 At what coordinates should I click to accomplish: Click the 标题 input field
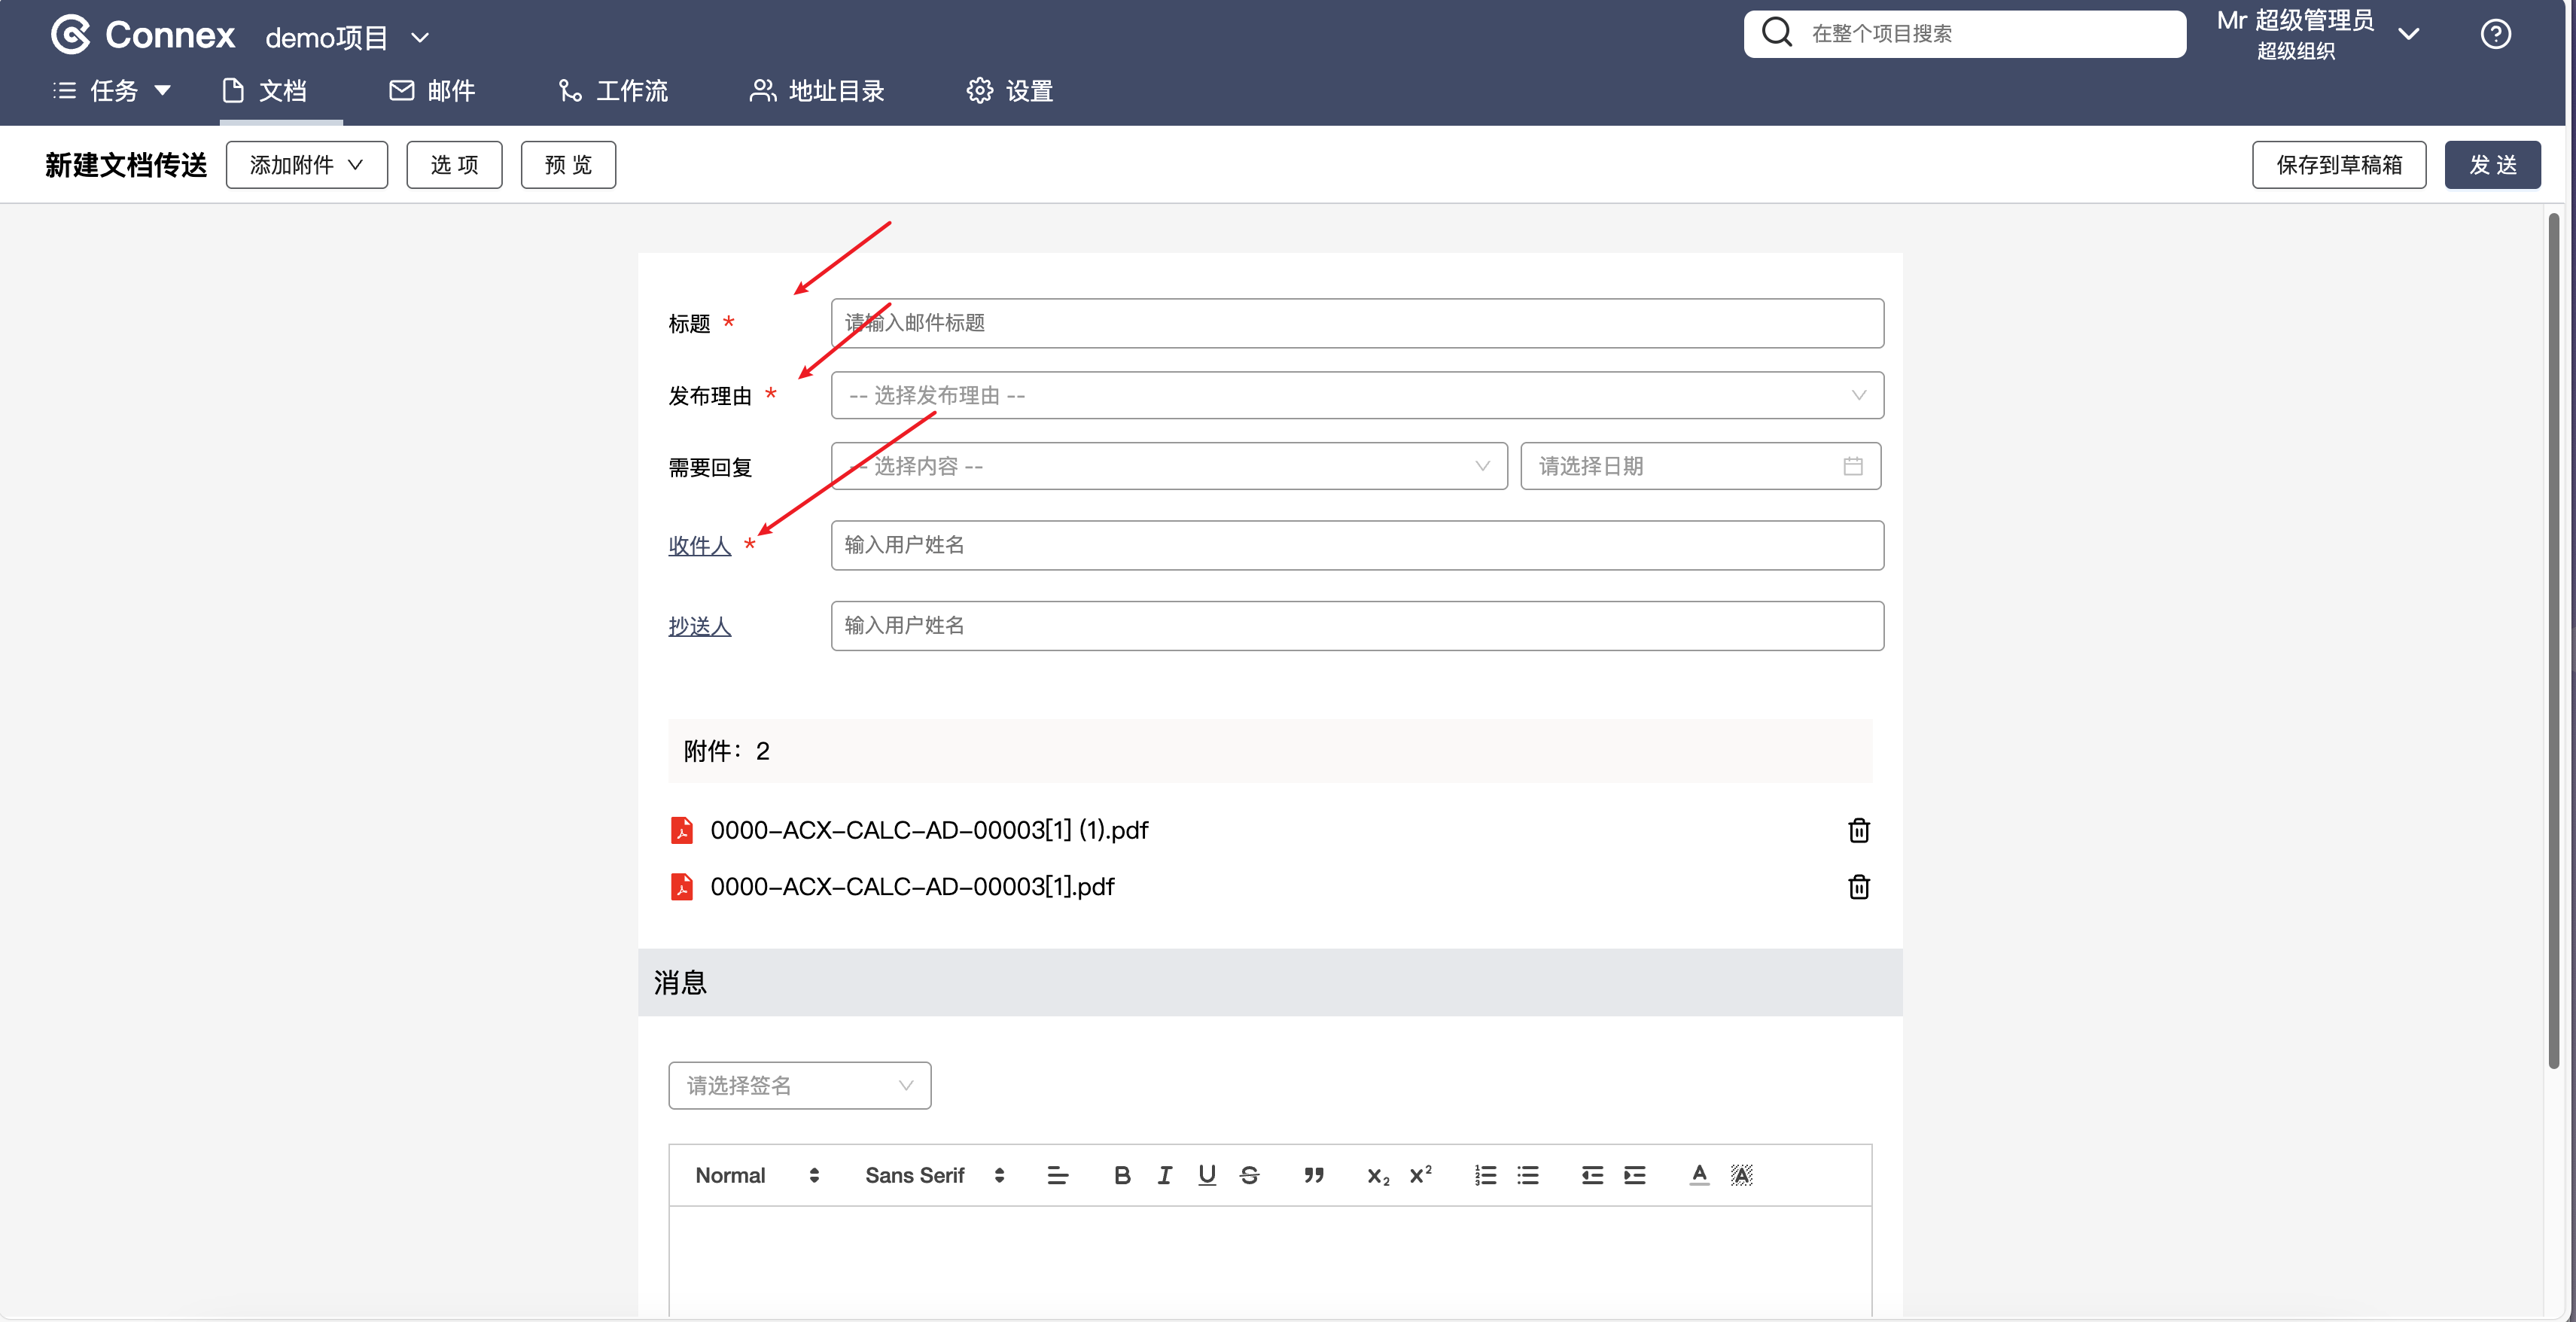pos(1356,323)
